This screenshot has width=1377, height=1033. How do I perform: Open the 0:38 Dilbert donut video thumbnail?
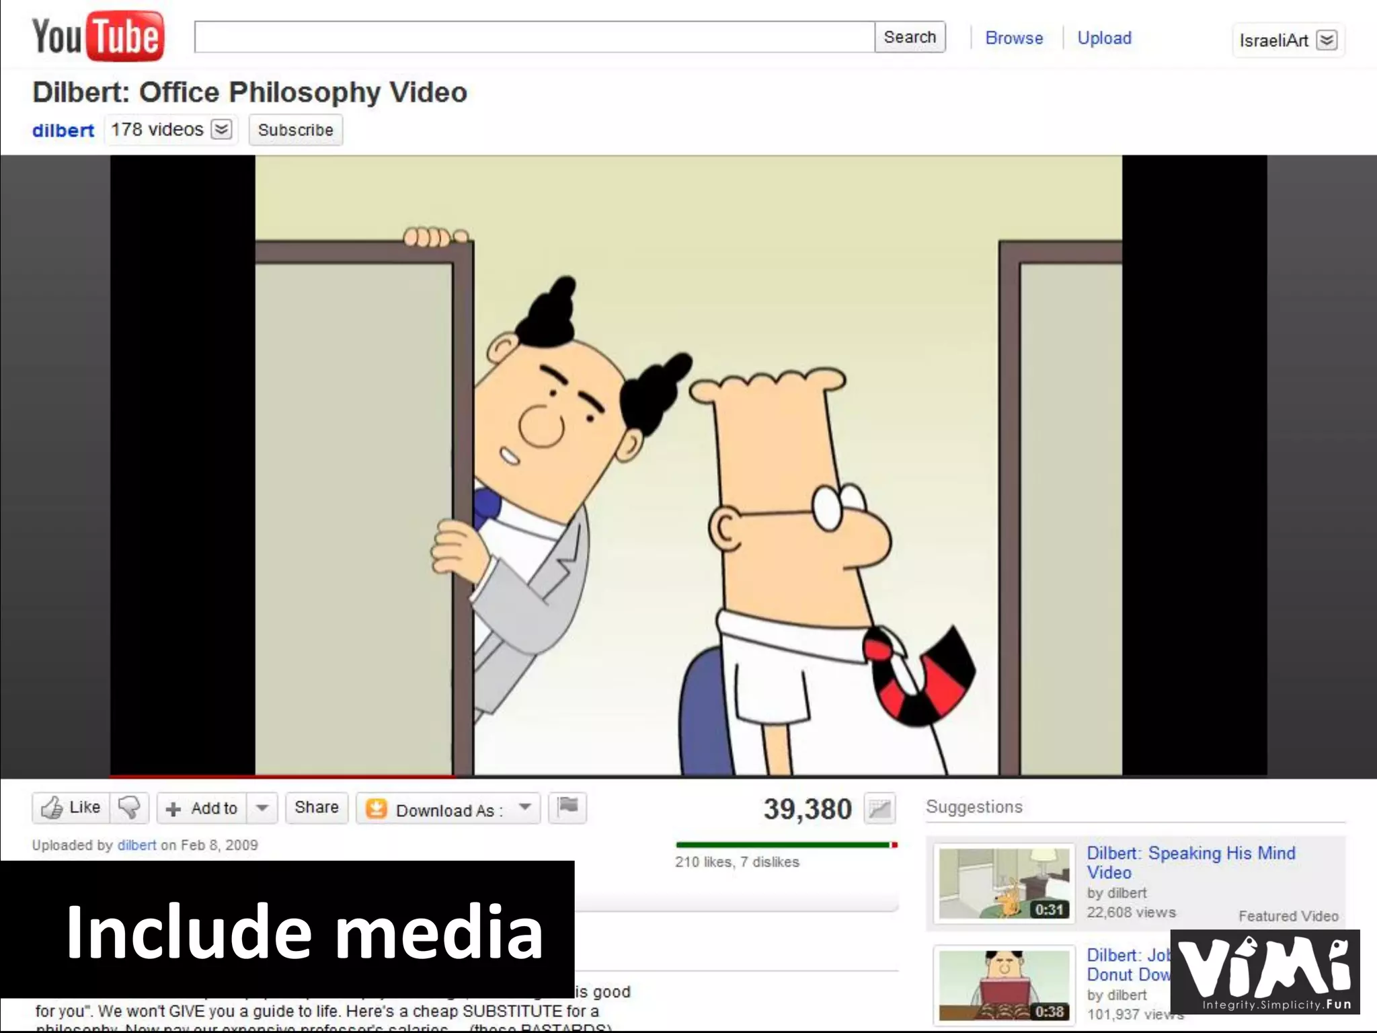click(x=1005, y=985)
